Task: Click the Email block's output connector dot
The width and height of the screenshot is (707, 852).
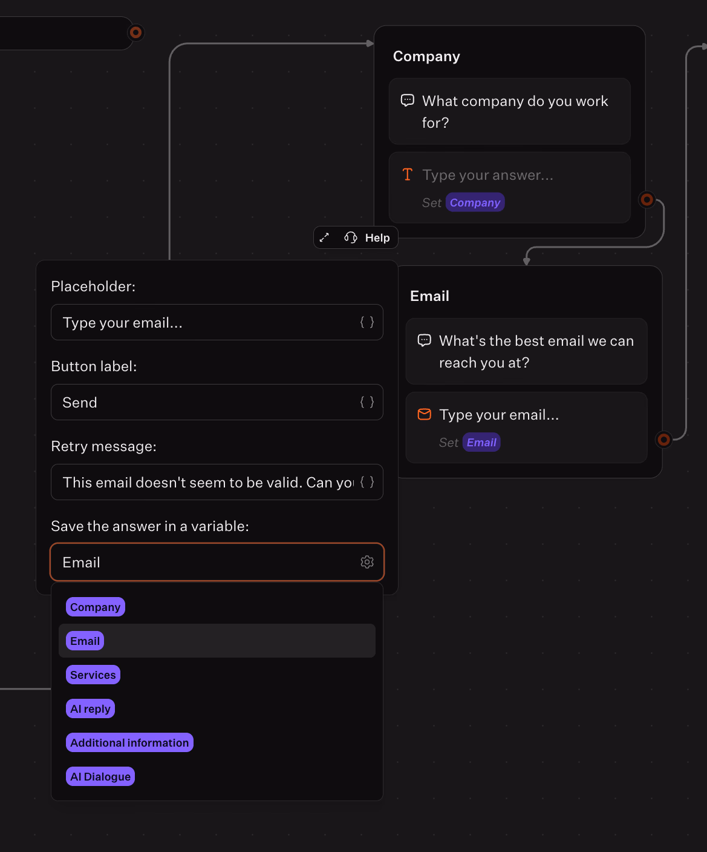Action: [664, 439]
